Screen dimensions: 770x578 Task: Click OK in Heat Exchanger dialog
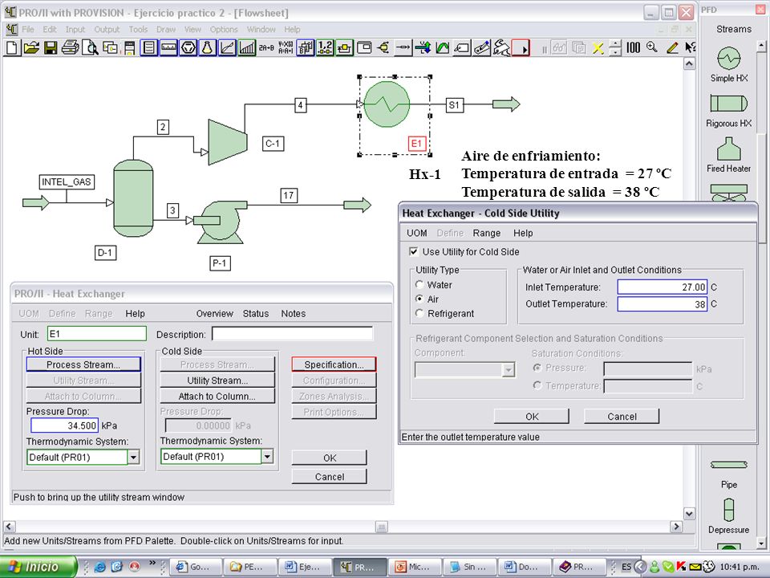pyautogui.click(x=330, y=458)
